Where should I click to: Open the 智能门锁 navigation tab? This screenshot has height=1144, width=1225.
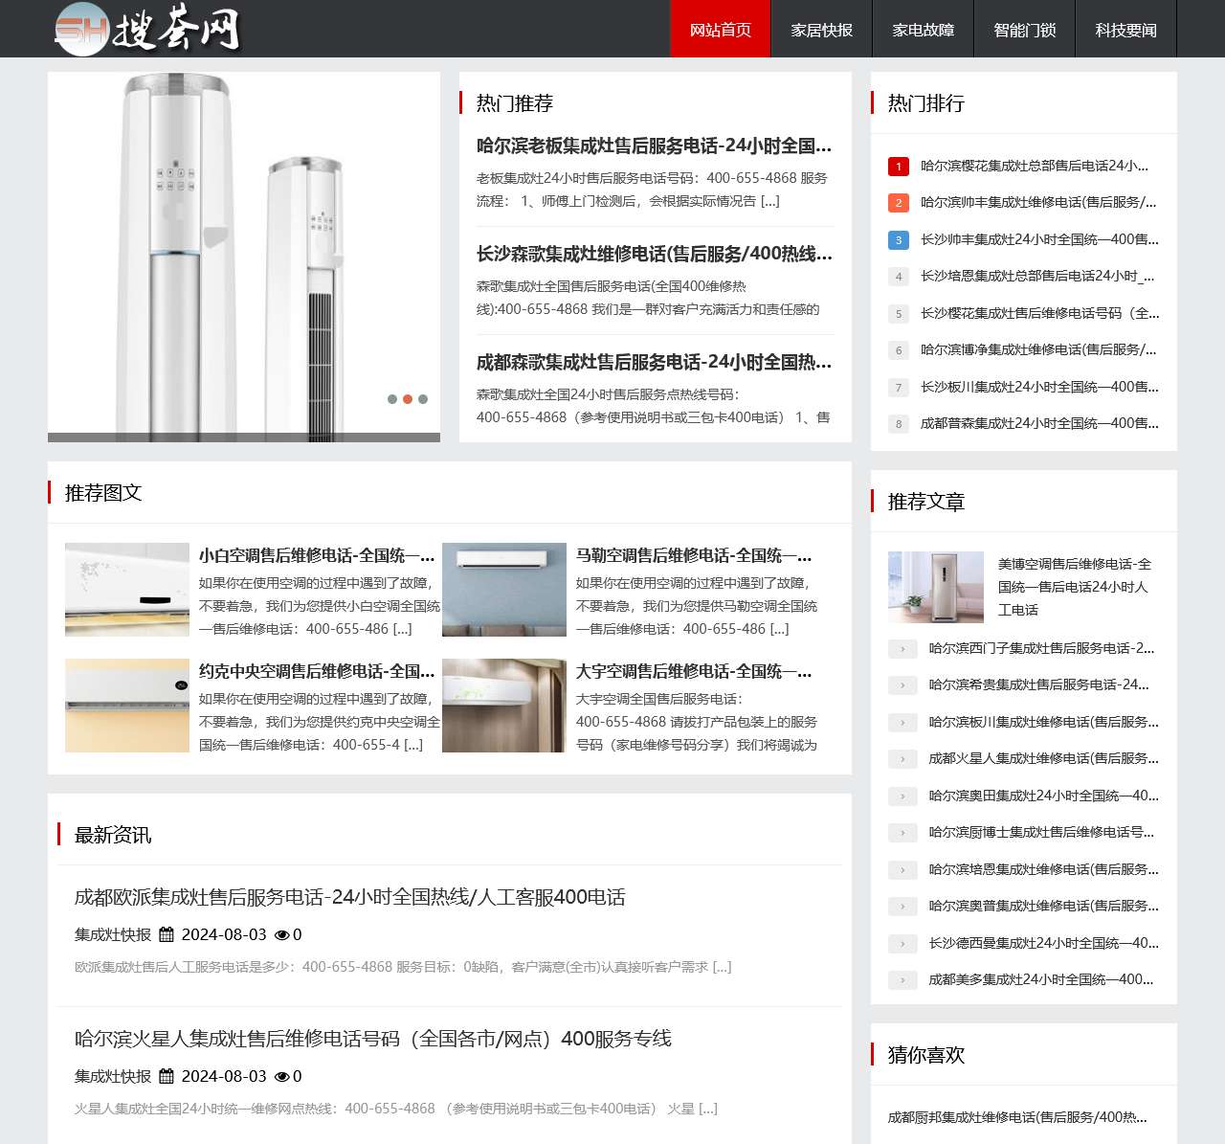[1024, 30]
